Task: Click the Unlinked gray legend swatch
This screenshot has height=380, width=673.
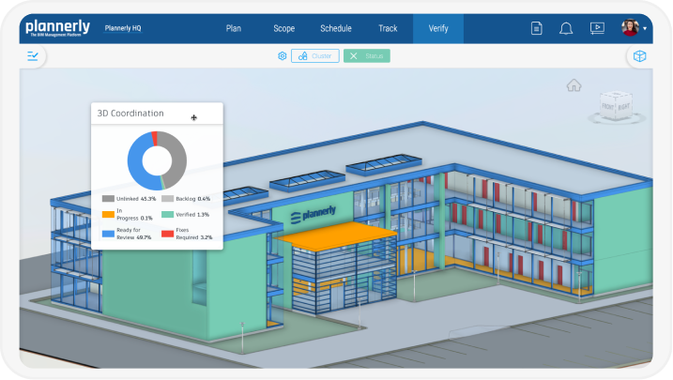Action: [108, 199]
